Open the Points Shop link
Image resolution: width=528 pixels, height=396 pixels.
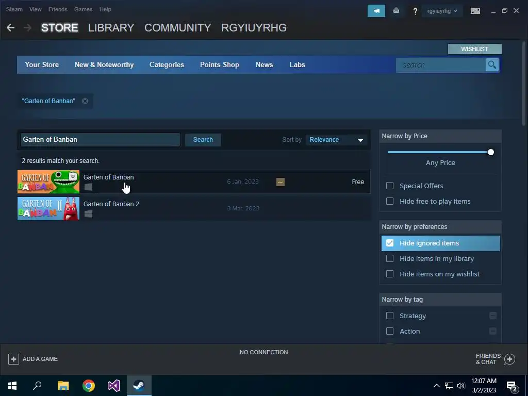point(220,64)
